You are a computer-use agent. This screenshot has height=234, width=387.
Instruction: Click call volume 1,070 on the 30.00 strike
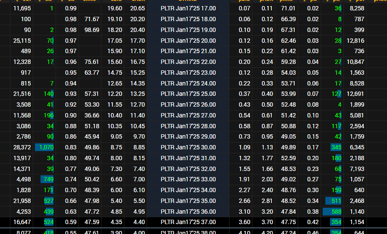pyautogui.click(x=47, y=148)
